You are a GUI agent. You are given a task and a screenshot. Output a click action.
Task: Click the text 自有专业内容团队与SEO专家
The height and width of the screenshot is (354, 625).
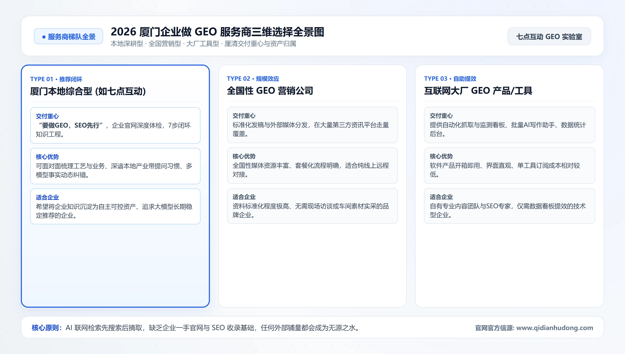[x=470, y=206]
